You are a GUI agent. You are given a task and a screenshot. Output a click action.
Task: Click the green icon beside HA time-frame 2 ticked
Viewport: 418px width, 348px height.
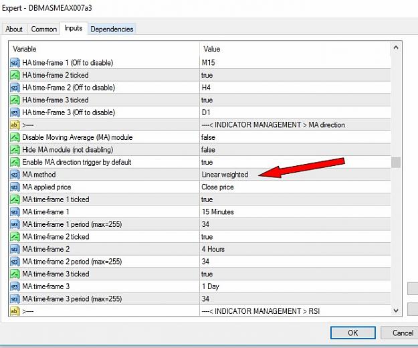[15, 75]
